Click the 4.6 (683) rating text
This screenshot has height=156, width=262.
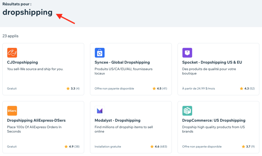click(161, 147)
